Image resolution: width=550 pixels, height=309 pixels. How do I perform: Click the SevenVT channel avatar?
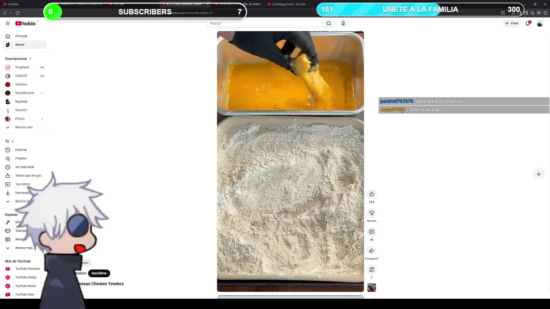[x=8, y=110]
